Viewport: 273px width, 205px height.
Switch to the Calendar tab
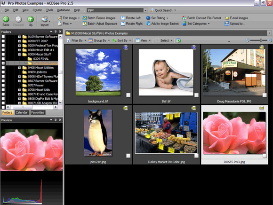(x=22, y=112)
